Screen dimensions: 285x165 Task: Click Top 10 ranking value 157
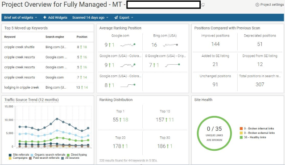pyautogui.click(x=160, y=120)
